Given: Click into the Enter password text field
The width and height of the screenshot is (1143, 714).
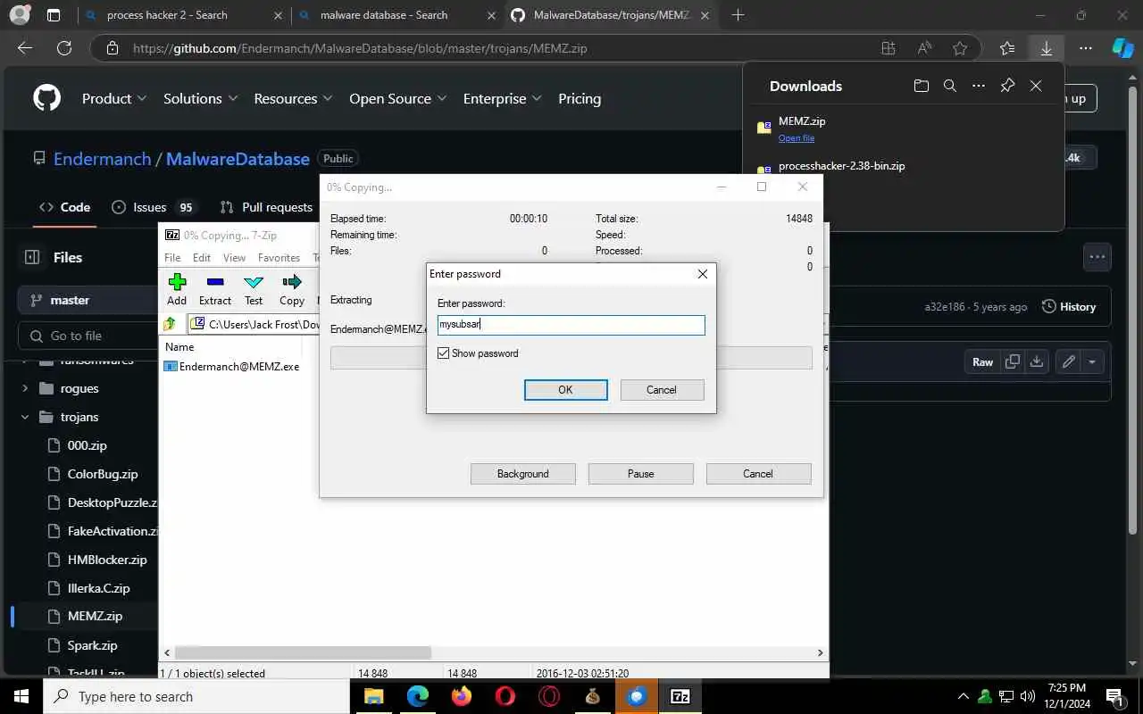Looking at the screenshot, I should pos(571,325).
